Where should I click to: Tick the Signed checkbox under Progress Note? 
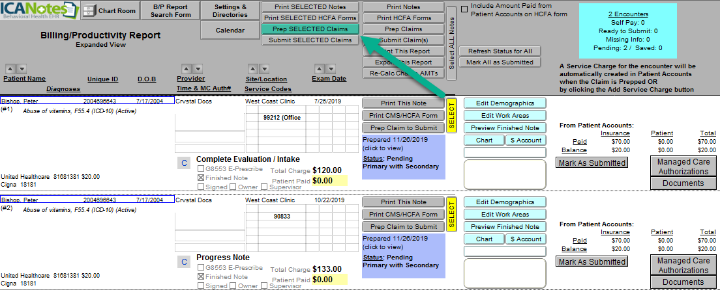point(201,285)
